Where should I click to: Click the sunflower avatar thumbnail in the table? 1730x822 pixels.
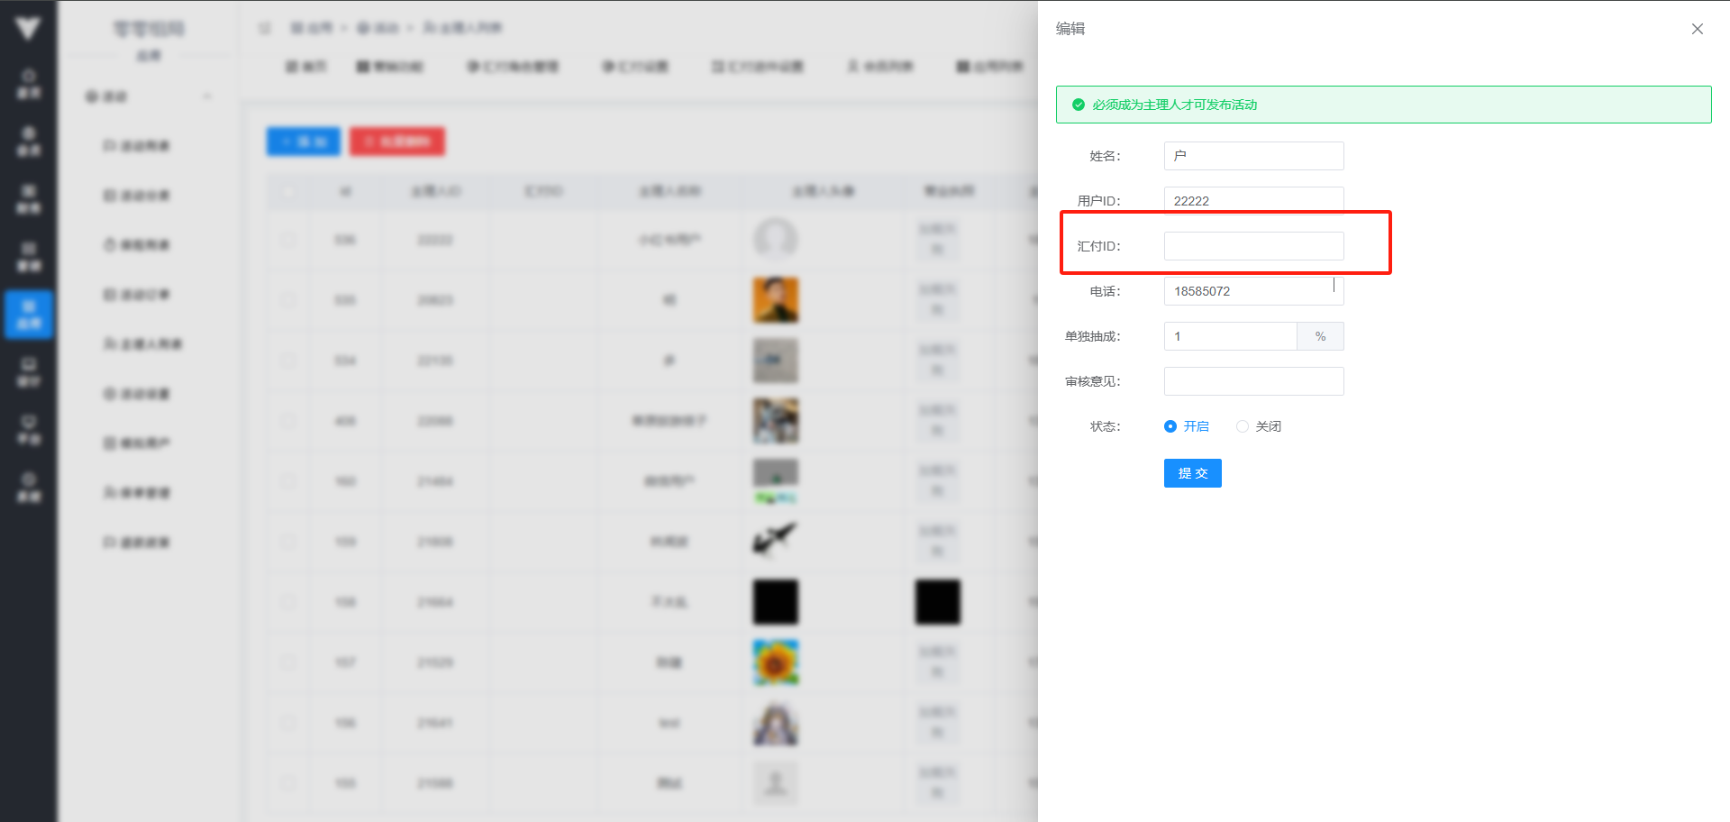[x=775, y=662]
